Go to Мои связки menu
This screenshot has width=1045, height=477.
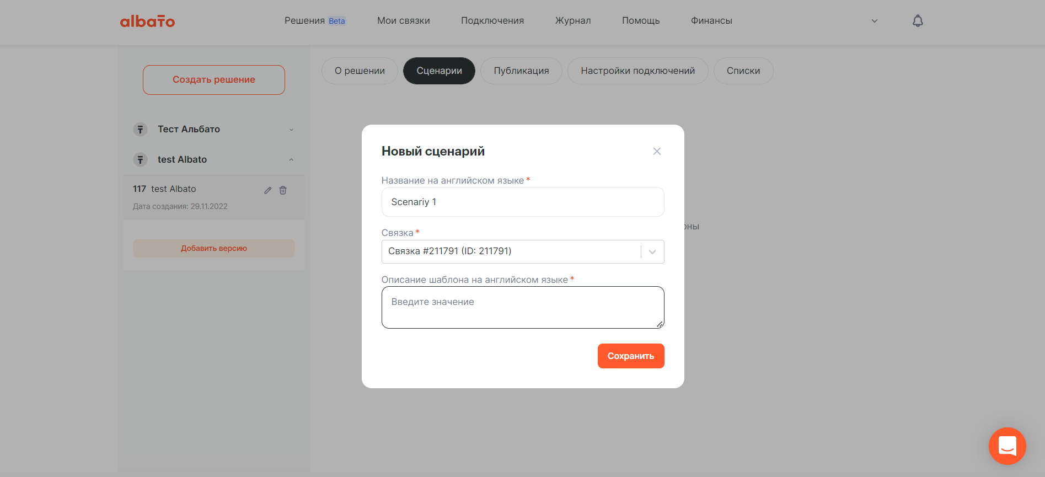(x=403, y=20)
